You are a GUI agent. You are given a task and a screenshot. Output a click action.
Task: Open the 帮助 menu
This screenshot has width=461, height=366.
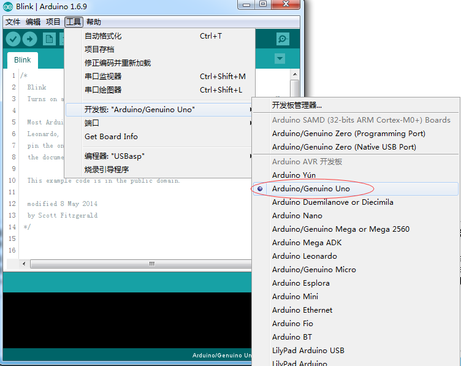click(94, 22)
